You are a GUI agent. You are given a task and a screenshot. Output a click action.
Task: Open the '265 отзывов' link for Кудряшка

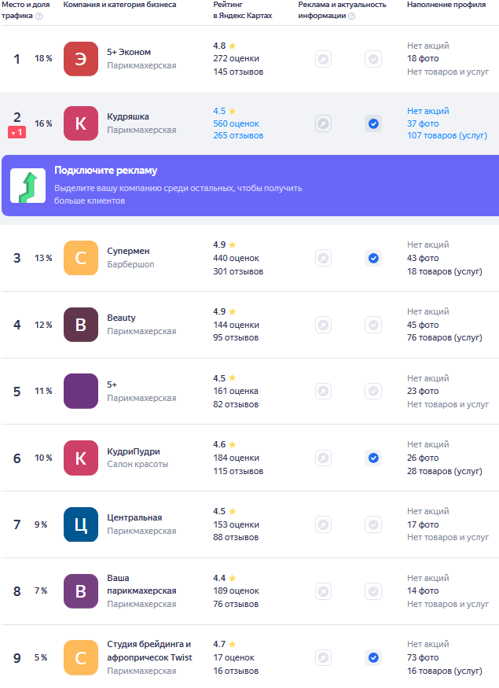pyautogui.click(x=238, y=135)
